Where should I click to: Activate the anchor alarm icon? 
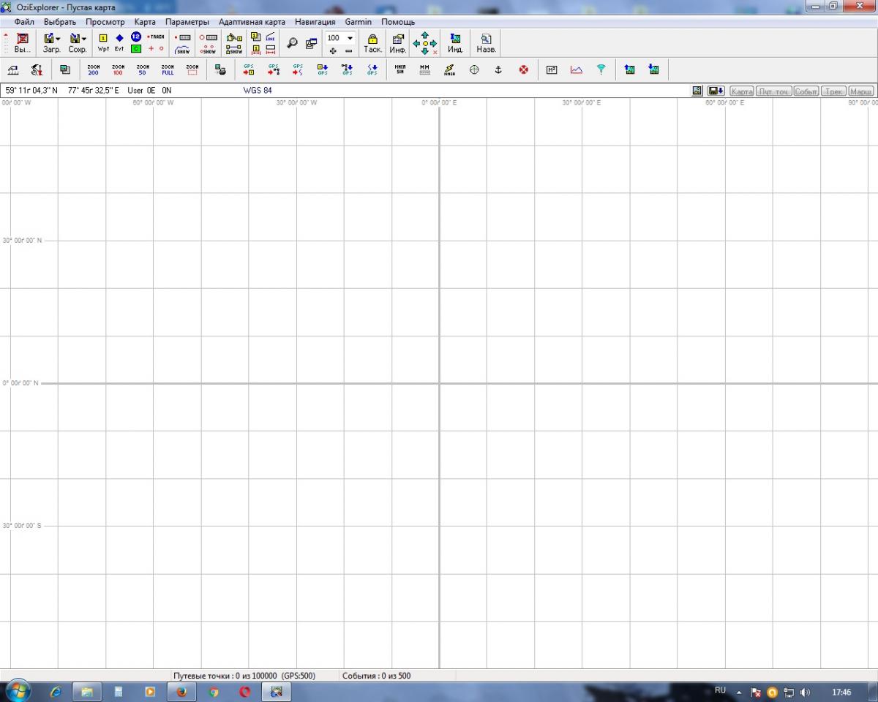click(498, 69)
